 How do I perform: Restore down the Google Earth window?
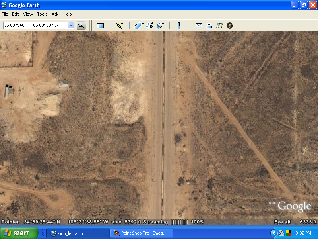[304, 5]
